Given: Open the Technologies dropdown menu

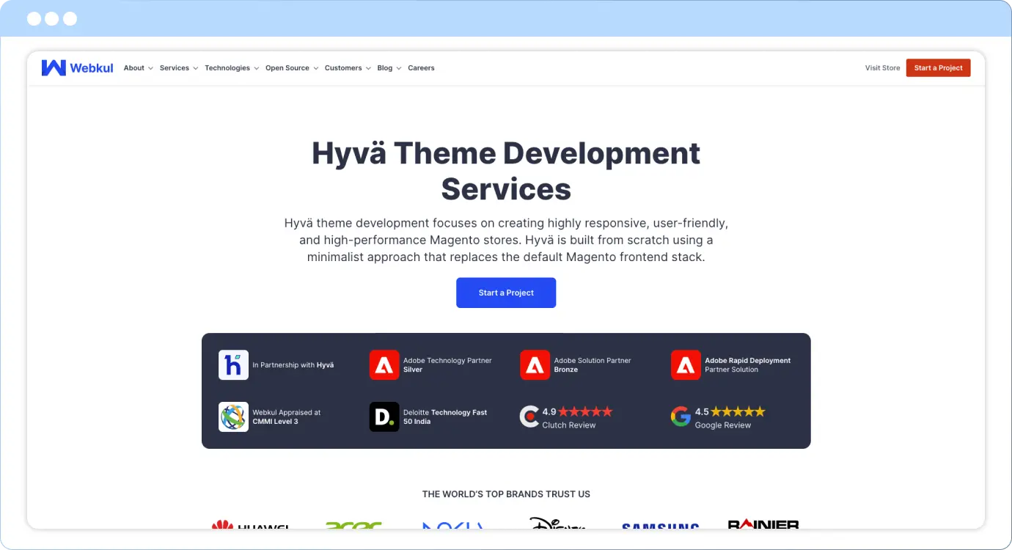Looking at the screenshot, I should tap(227, 67).
